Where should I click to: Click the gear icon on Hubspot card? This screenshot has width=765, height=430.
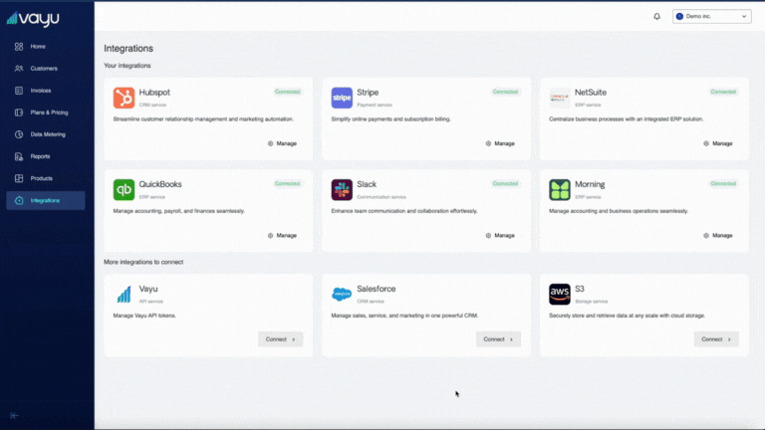point(270,143)
